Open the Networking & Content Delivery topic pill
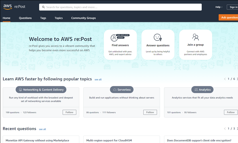The width and height of the screenshot is (238, 143). 41,90
